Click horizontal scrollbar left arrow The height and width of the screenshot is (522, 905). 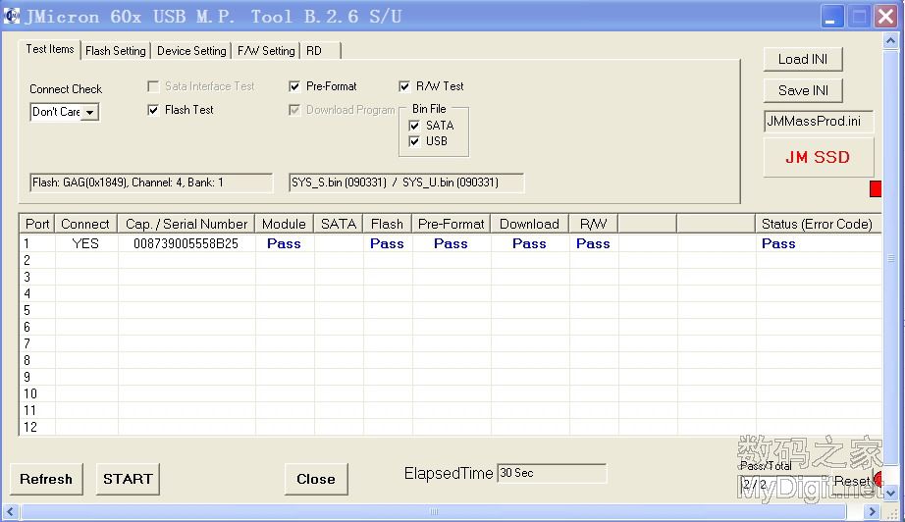tap(10, 511)
